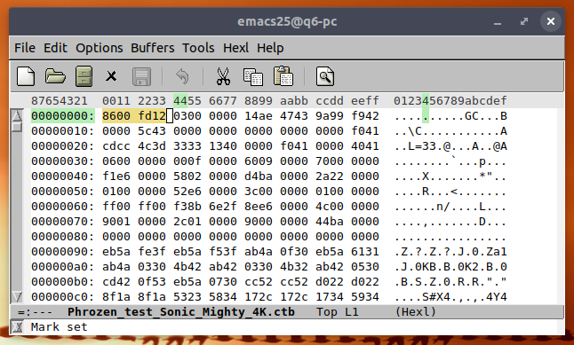Viewport: 574px width, 345px height.
Task: Click ASCII text '.J.0KB.B.0K2.B.0'
Action: coord(450,267)
